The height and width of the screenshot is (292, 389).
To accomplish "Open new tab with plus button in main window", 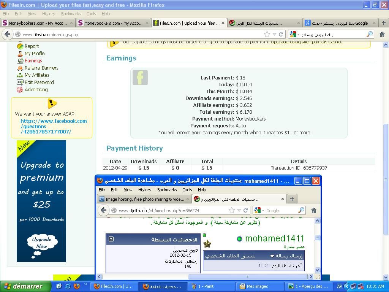I will [x=383, y=23].
